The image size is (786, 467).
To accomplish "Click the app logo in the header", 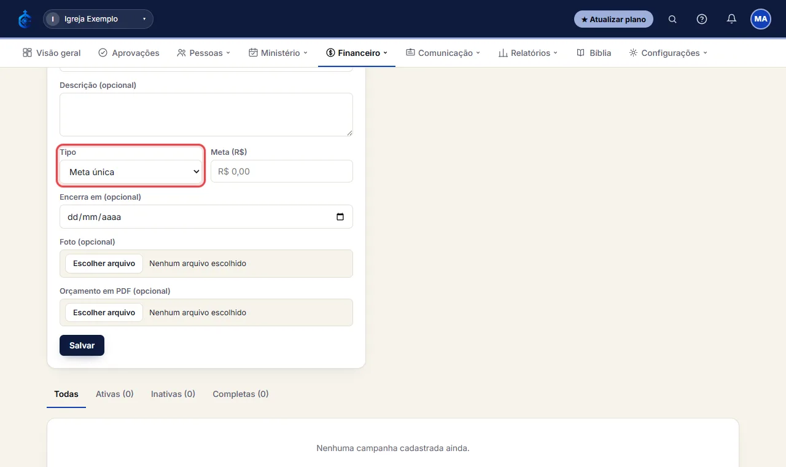I will click(25, 19).
